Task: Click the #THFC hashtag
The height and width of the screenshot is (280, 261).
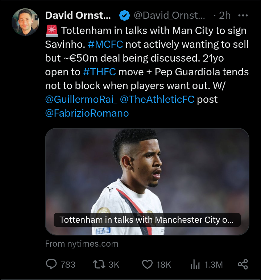Action: pyautogui.click(x=99, y=72)
